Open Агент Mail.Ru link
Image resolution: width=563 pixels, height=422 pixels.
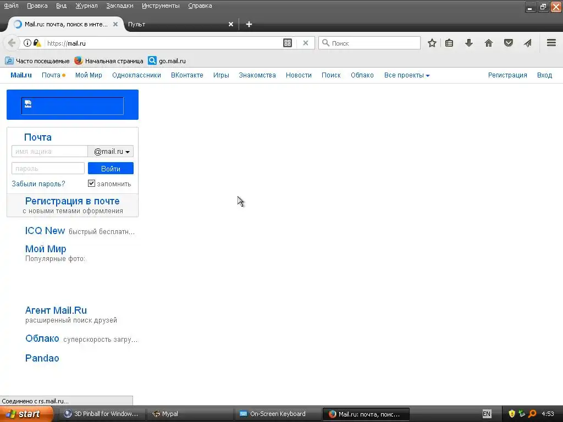[x=56, y=310]
